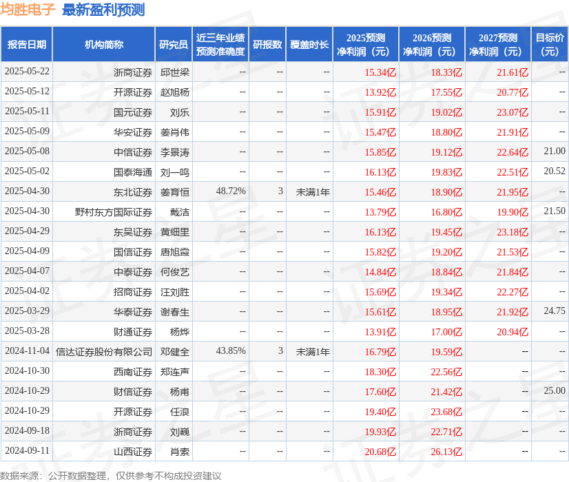Click researcher 汪刘胜
This screenshot has width=569, height=482.
(175, 292)
